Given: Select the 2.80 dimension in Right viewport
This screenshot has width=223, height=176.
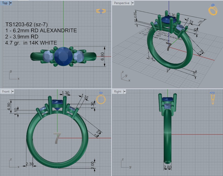Looking at the screenshot, I should click(168, 167).
